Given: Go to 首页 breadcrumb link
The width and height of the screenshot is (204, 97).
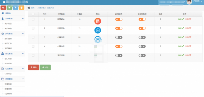Looking at the screenshot, I should [x=33, y=8].
